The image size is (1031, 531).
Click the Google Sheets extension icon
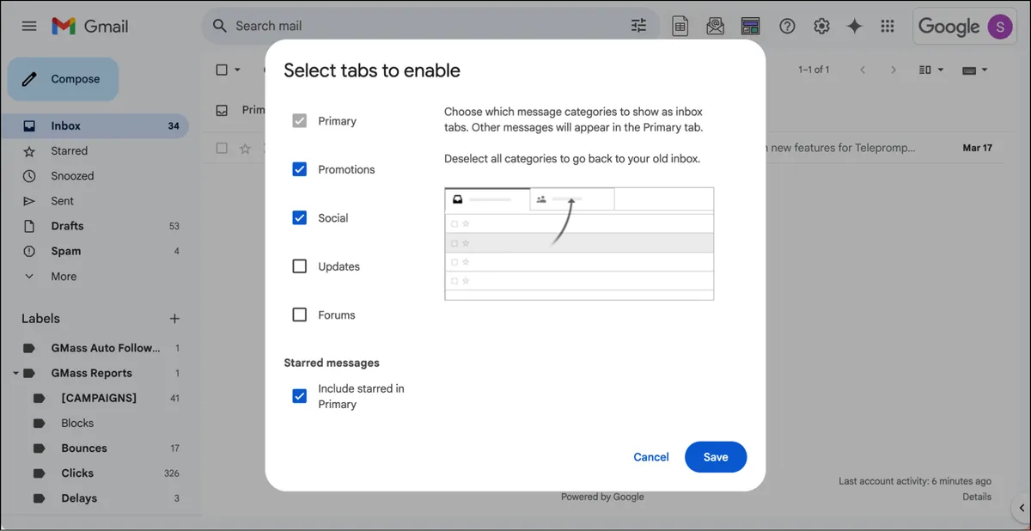[x=680, y=26]
